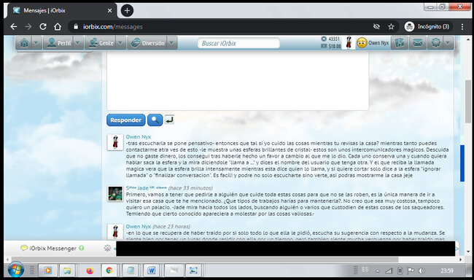
Task: Click the page vertical scrollbar thumb
Action: (468, 101)
